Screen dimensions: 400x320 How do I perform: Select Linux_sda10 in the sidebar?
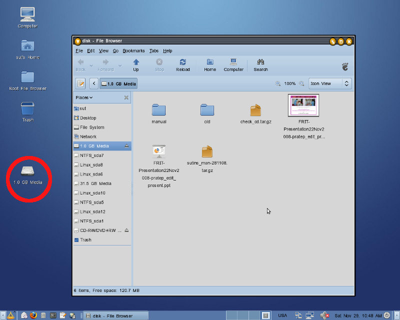(x=102, y=193)
